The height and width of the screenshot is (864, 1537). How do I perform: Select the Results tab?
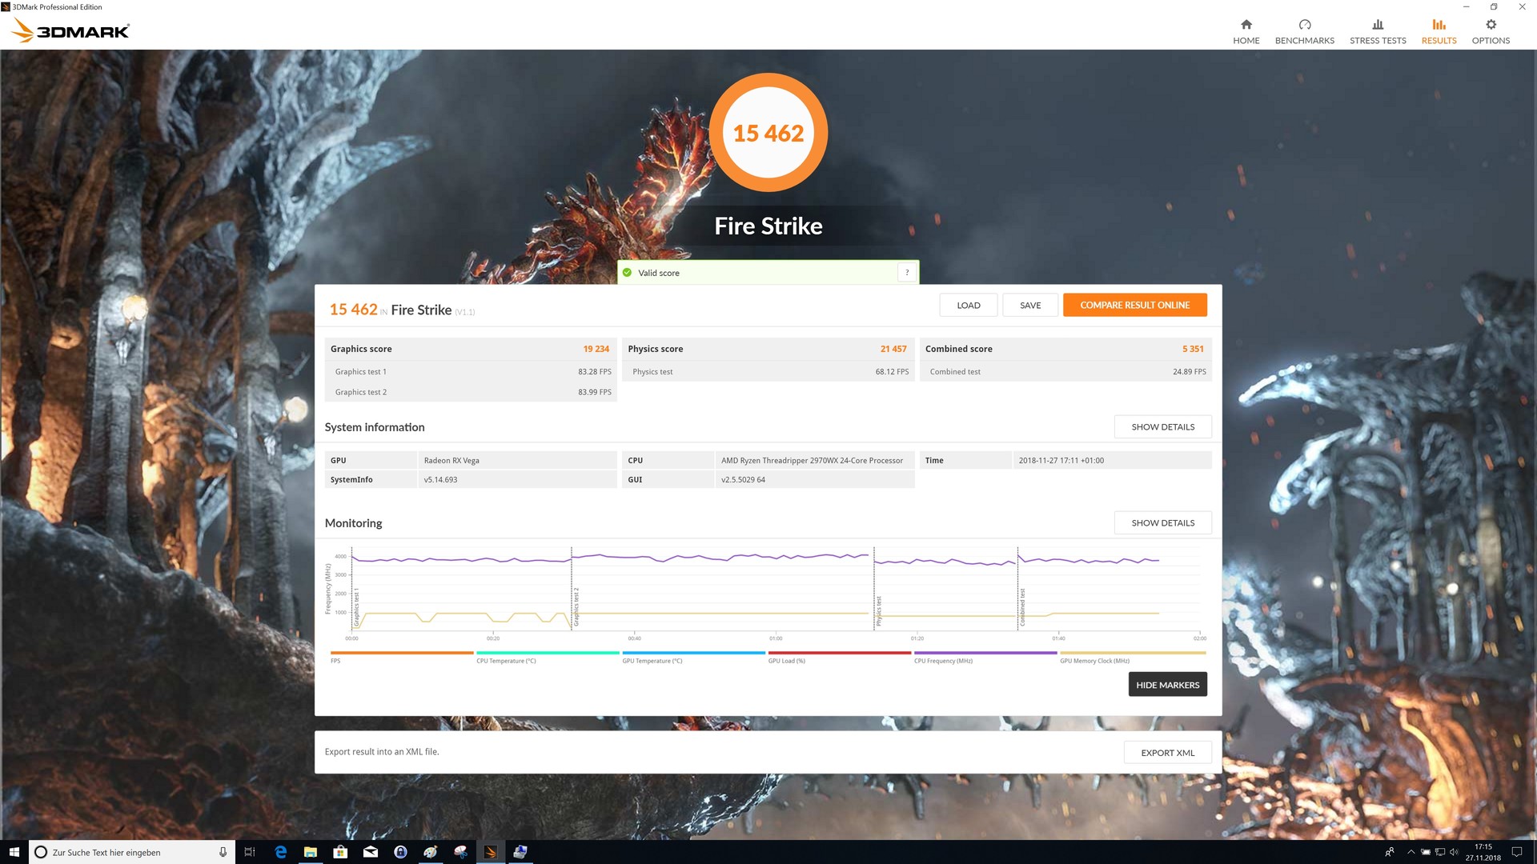(x=1439, y=31)
